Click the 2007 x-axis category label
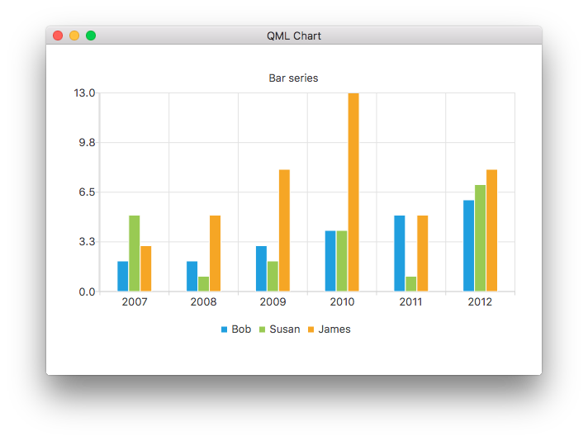Image resolution: width=588 pixels, height=441 pixels. pos(135,302)
